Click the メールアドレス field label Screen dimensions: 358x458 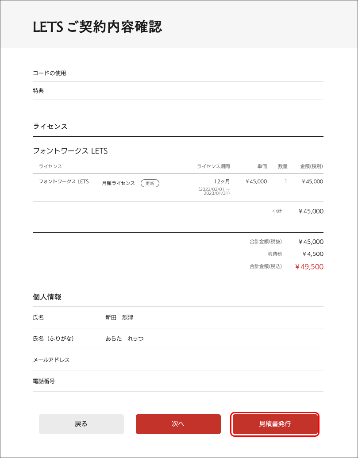pyautogui.click(x=51, y=360)
